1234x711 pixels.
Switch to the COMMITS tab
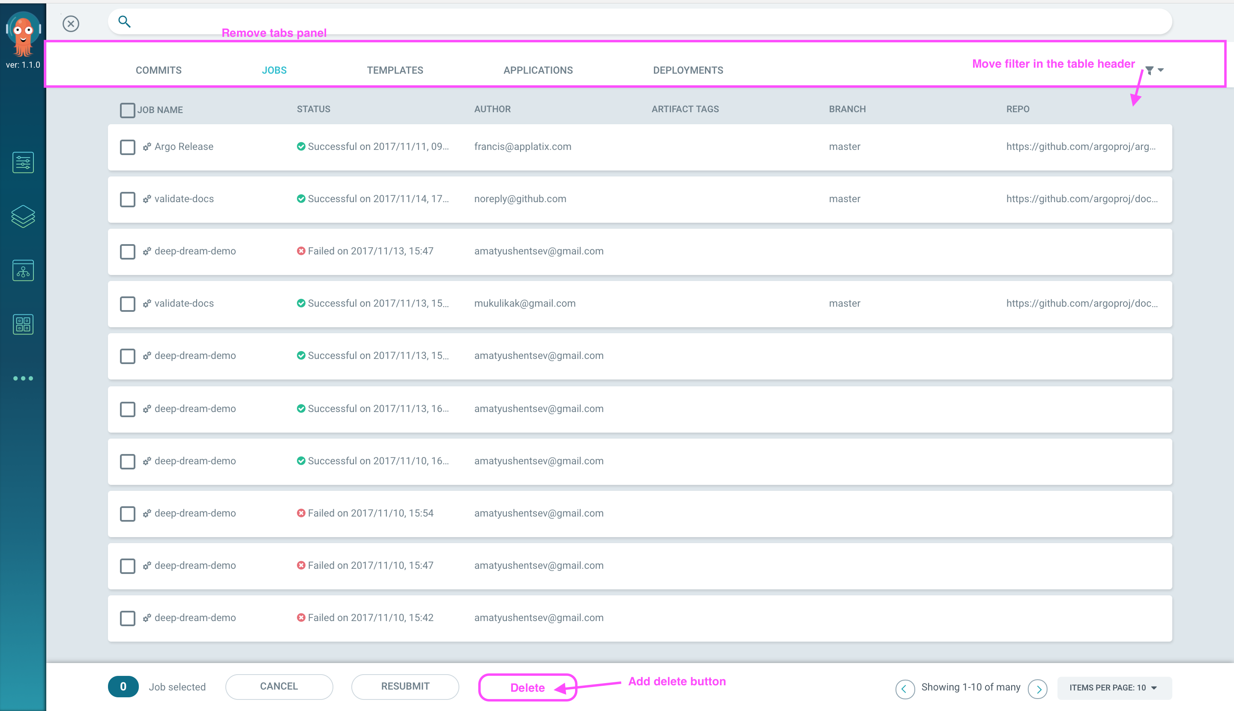[x=158, y=70]
